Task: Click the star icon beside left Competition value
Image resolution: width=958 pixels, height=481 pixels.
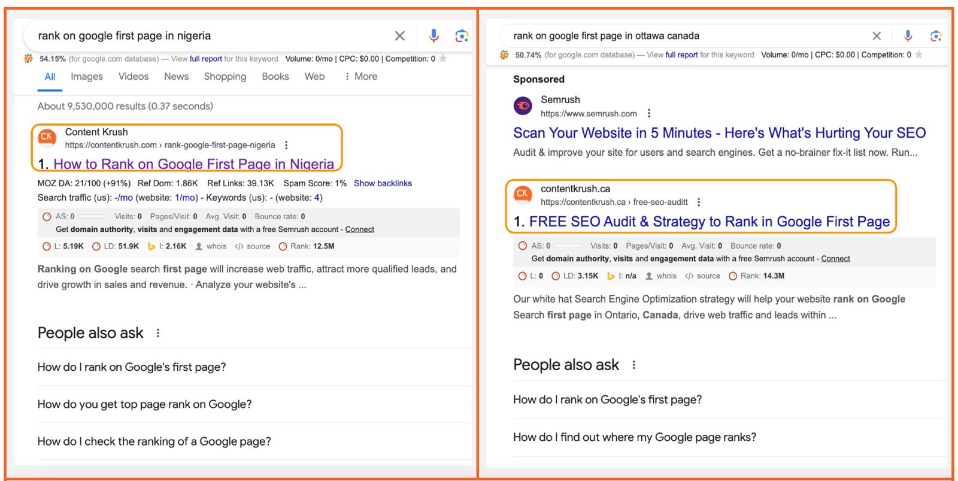Action: point(443,59)
